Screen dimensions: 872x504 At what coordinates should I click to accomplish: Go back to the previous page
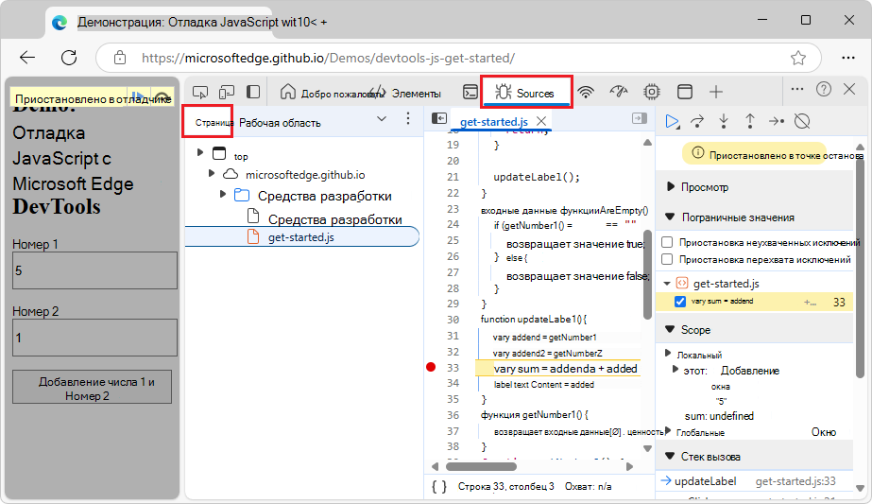pyautogui.click(x=27, y=58)
